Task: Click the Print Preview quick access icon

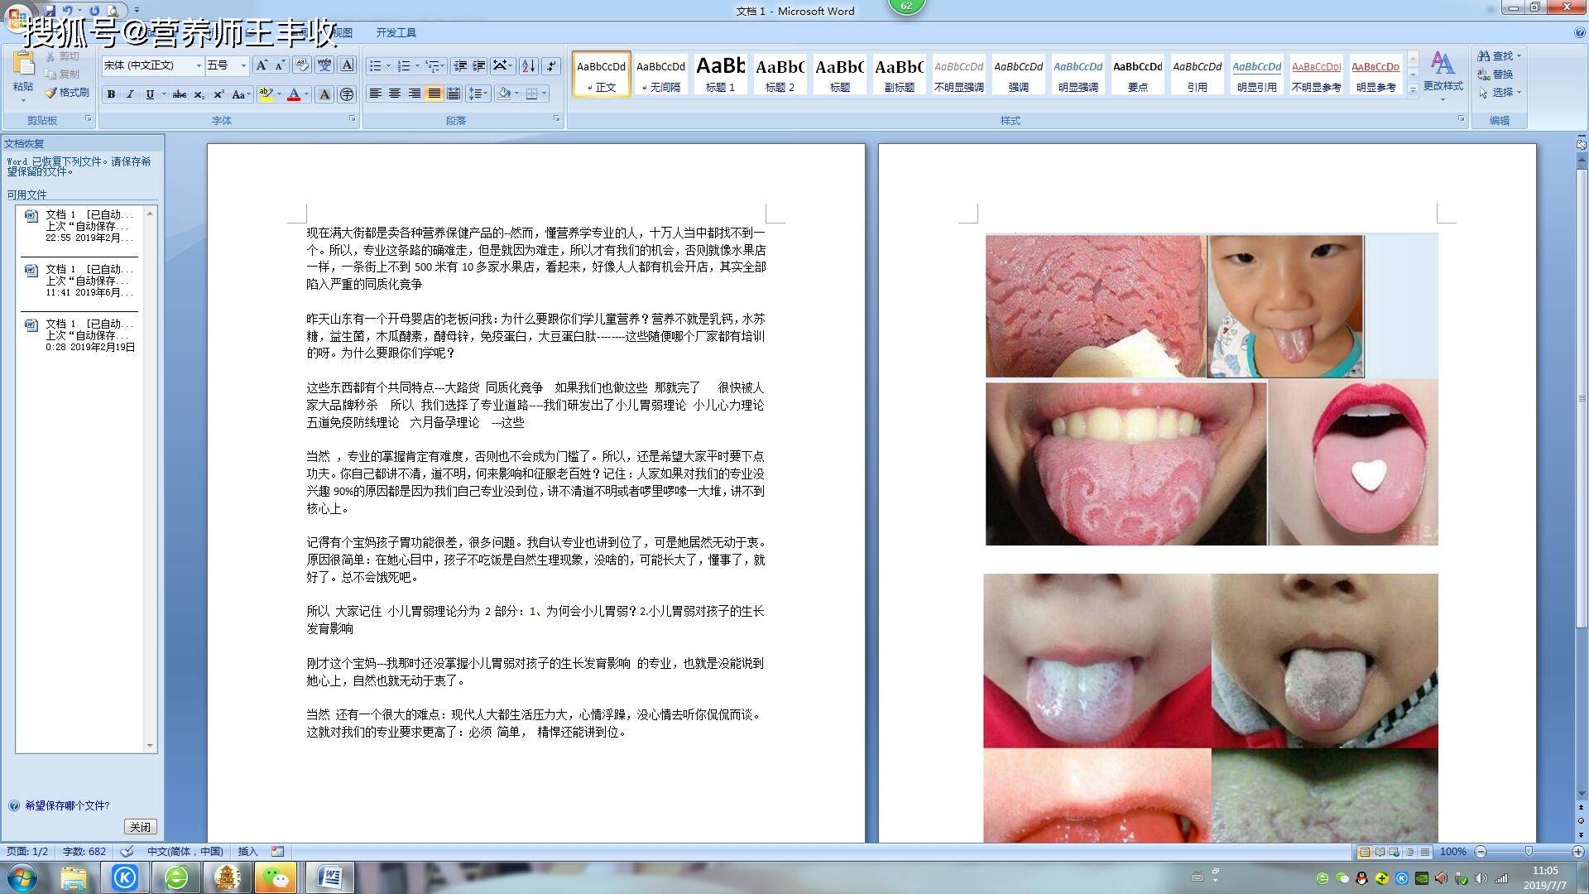Action: 113,10
